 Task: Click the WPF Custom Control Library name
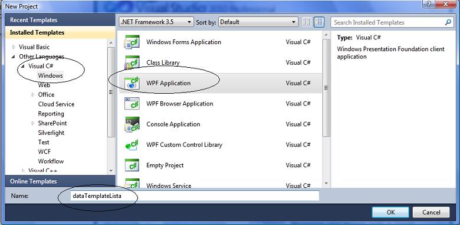[184, 145]
